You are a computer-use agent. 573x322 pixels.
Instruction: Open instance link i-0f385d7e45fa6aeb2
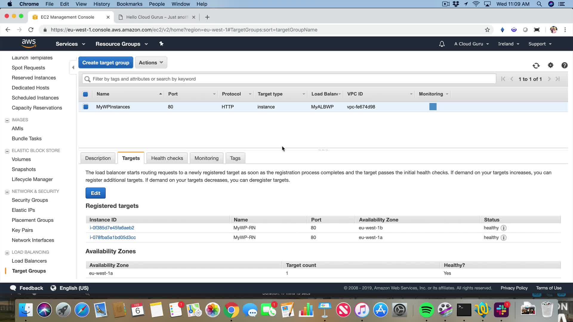click(112, 228)
